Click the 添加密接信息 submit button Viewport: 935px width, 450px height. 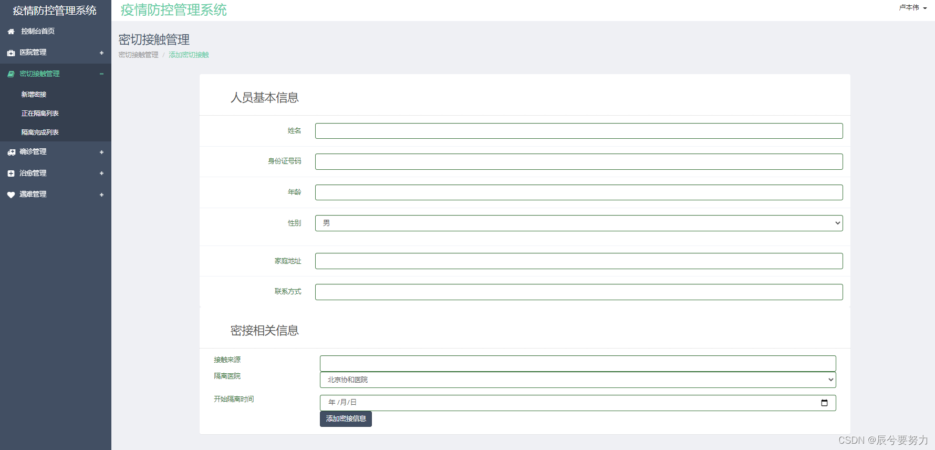pyautogui.click(x=346, y=419)
